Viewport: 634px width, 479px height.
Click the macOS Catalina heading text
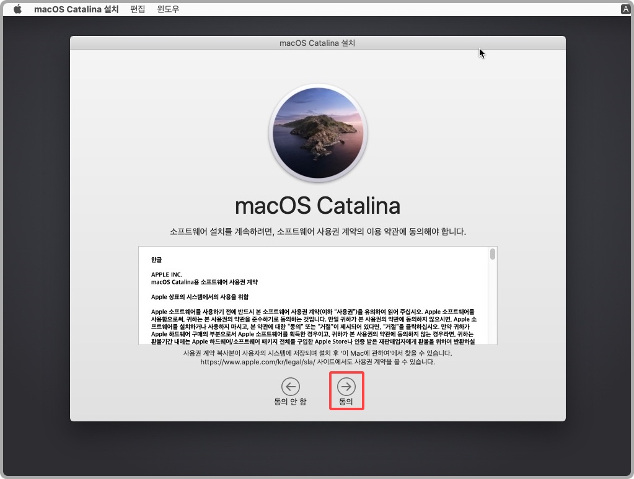[x=317, y=205]
